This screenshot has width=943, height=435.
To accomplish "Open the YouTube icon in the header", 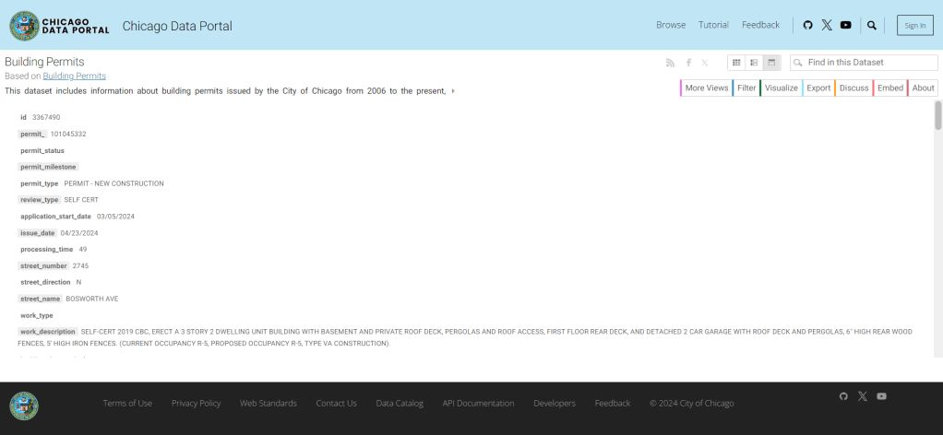I will tap(846, 25).
